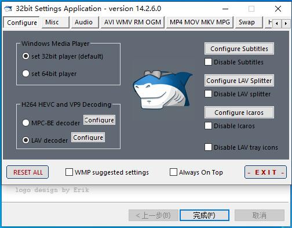Click Configure Subtitles button
Image resolution: width=292 pixels, height=228 pixels.
pyautogui.click(x=239, y=49)
